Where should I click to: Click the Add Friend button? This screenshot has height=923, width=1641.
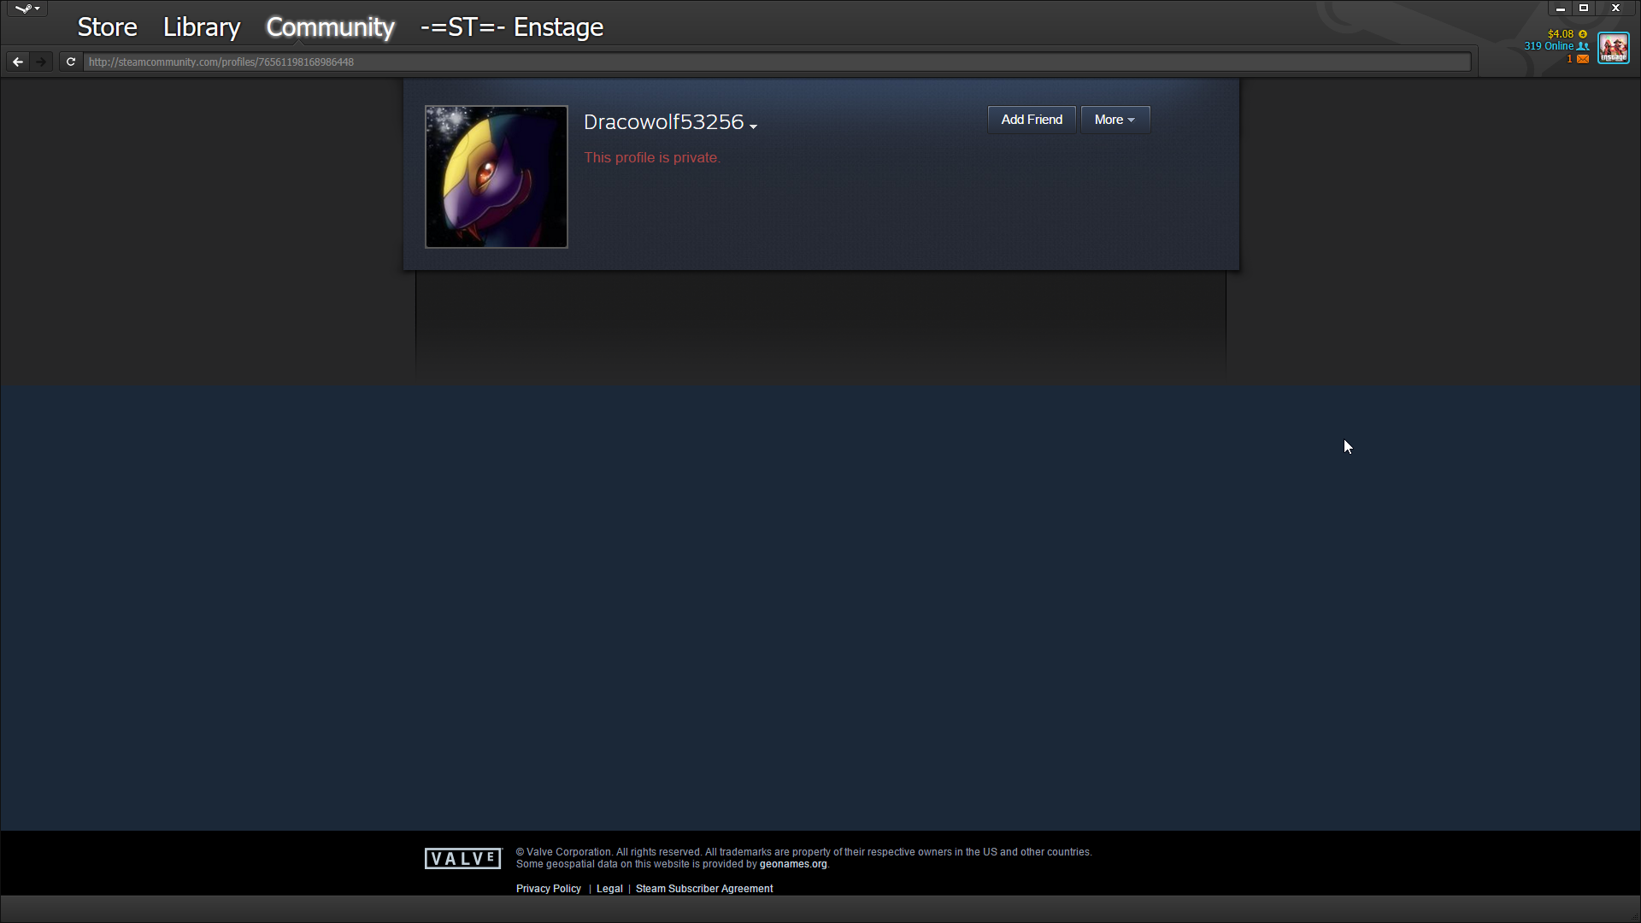coord(1031,120)
